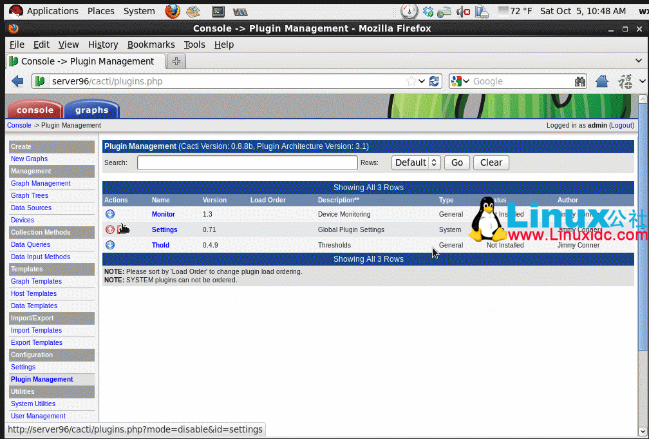
Task: Navigate back using the Firefox back arrow
Action: click(17, 81)
